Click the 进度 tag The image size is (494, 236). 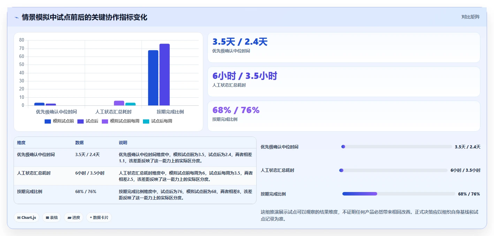coord(74,217)
